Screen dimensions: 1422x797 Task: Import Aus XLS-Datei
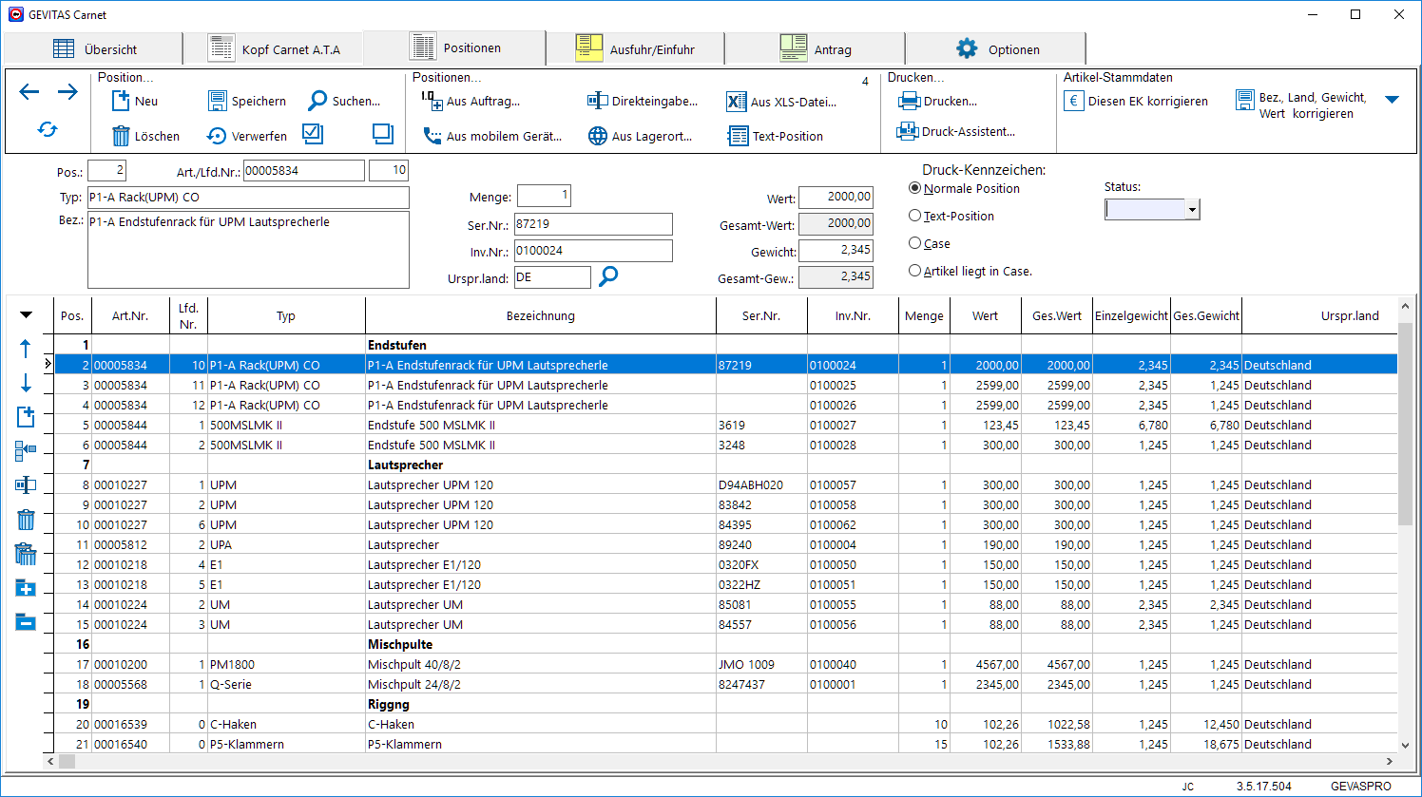click(781, 102)
